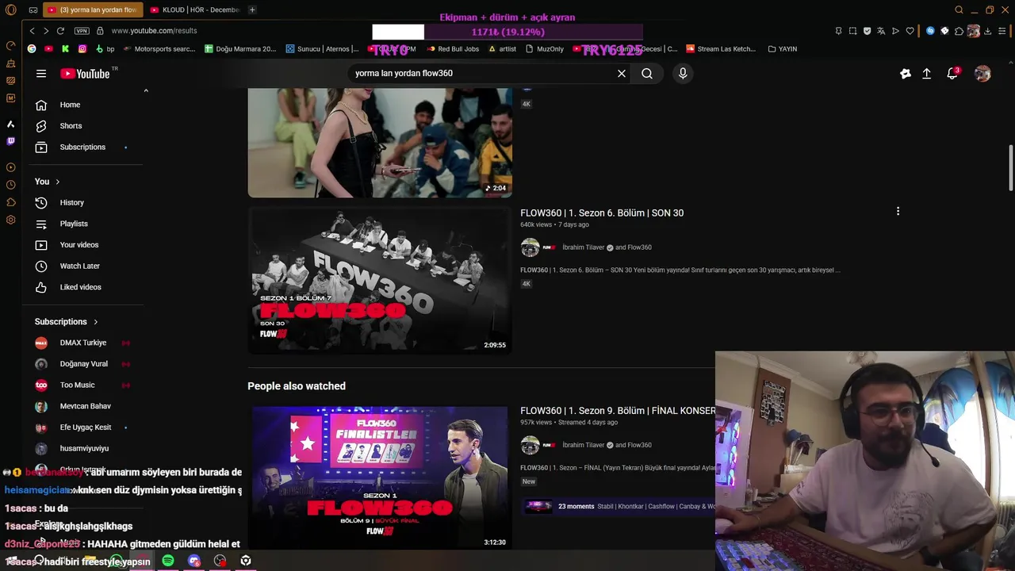
Task: Expand the Subscriptions section header
Action: (x=67, y=322)
